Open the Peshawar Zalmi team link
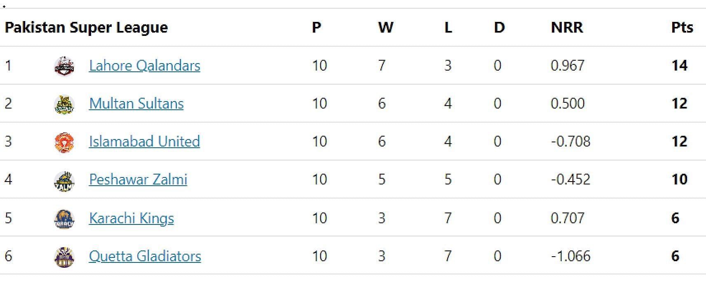The width and height of the screenshot is (706, 281). tap(138, 179)
